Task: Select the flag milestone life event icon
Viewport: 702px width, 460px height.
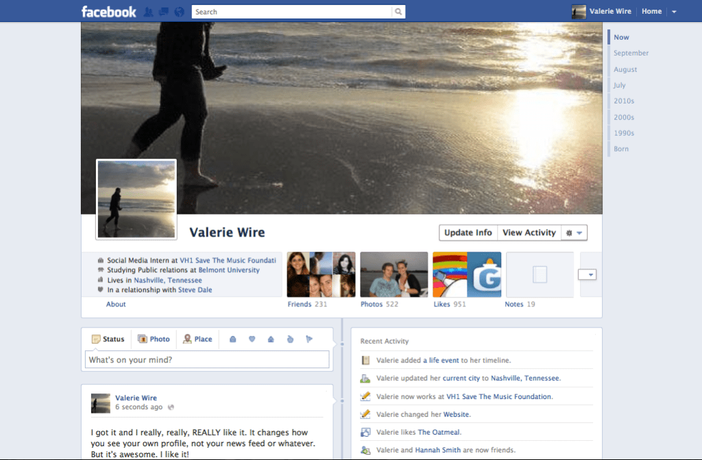Action: click(308, 339)
